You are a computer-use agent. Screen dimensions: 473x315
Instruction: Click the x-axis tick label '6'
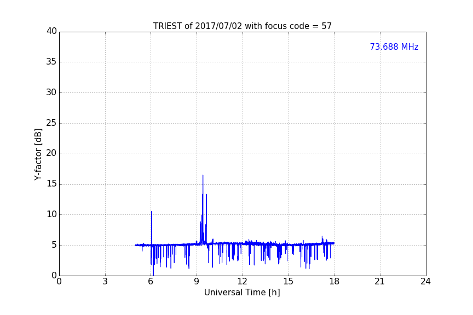pyautogui.click(x=151, y=282)
